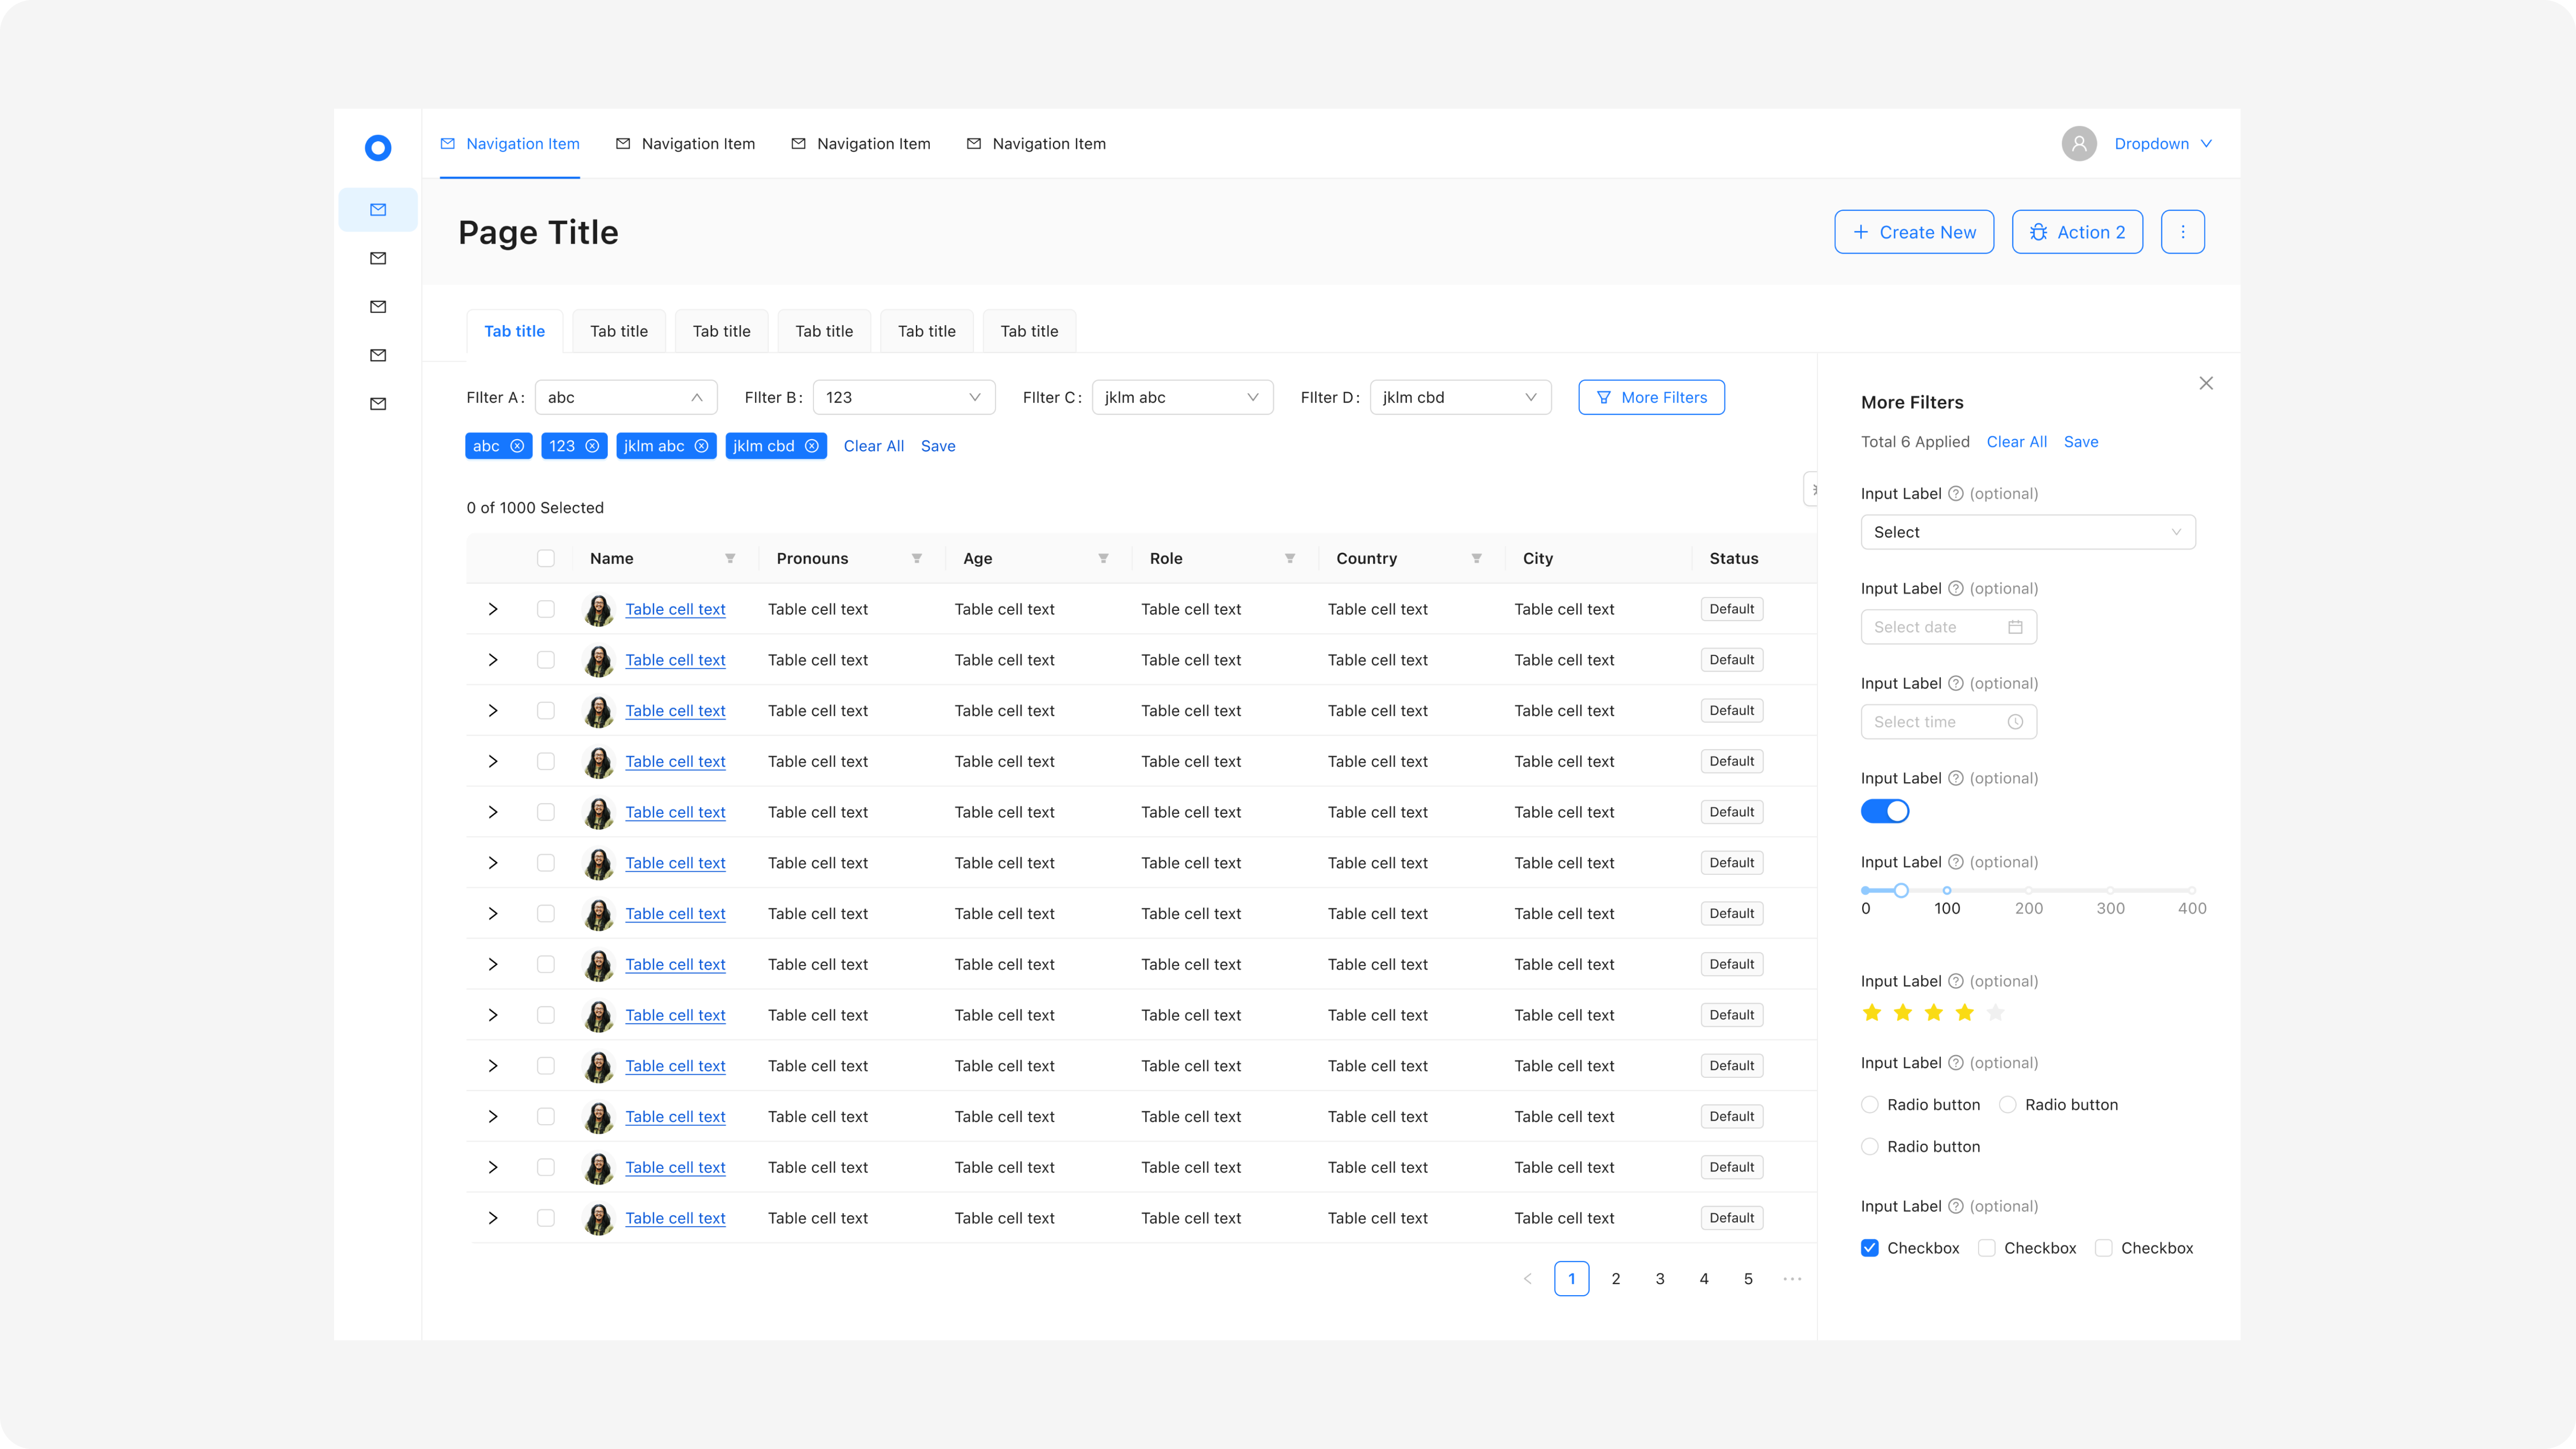Select the active blue Navigation Item
The image size is (2576, 1449).
510,144
